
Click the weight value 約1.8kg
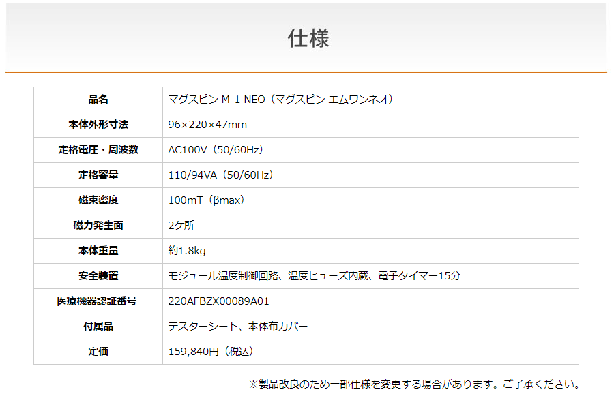click(187, 251)
